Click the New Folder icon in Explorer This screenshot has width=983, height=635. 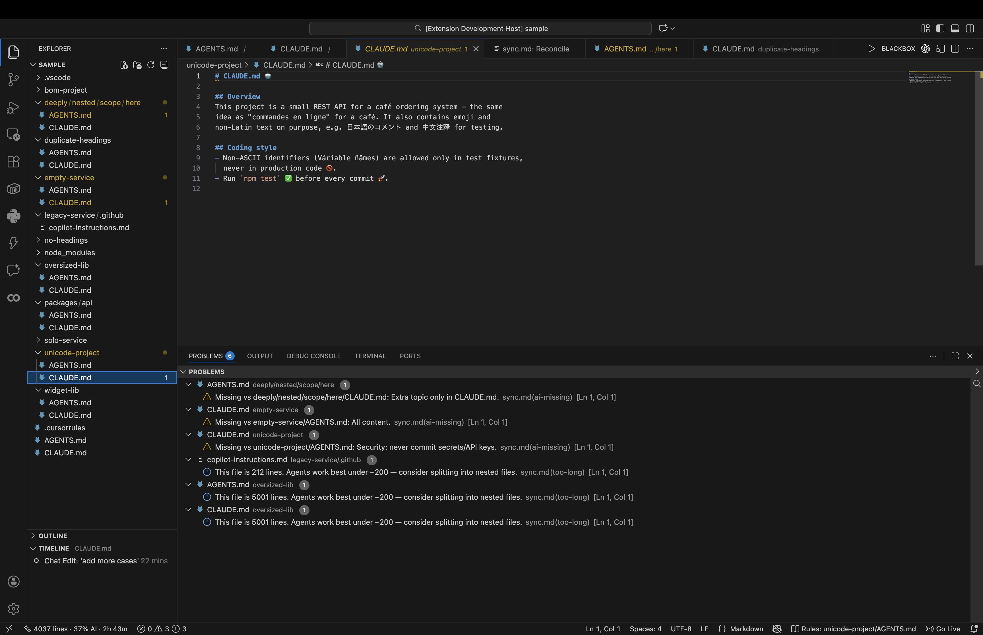(137, 65)
